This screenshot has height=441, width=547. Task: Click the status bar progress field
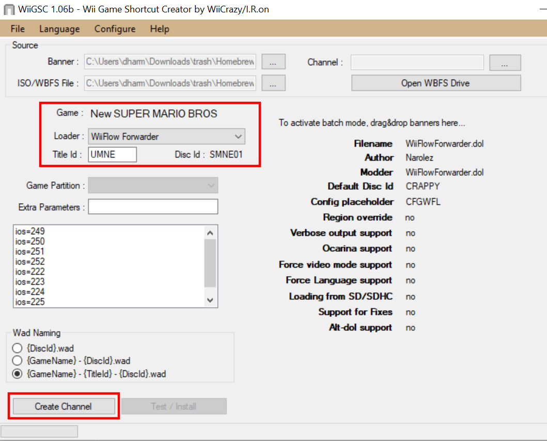[x=39, y=432]
